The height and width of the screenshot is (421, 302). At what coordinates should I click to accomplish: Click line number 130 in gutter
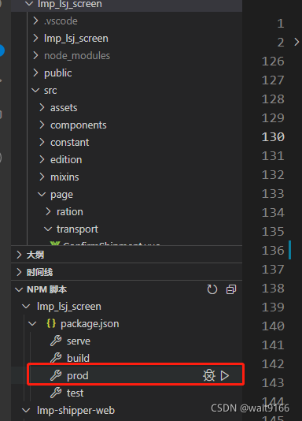point(273,137)
